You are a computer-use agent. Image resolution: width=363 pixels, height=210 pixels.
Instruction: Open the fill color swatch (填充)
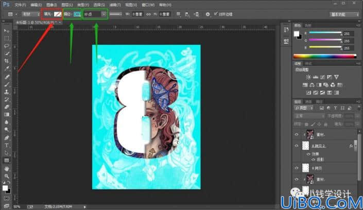tap(58, 14)
